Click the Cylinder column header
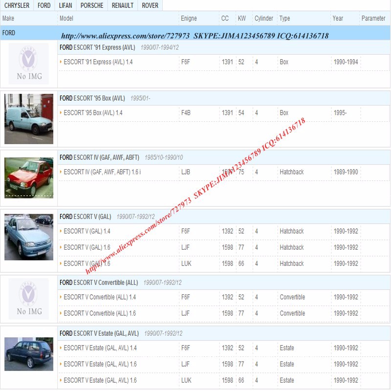The image size is (391, 391). 264,18
